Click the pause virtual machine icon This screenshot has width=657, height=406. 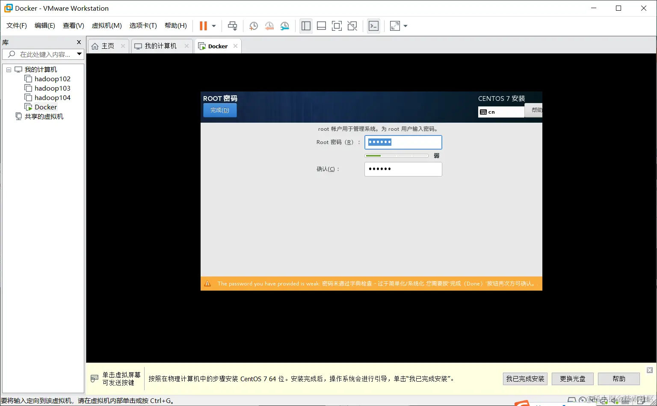click(203, 26)
